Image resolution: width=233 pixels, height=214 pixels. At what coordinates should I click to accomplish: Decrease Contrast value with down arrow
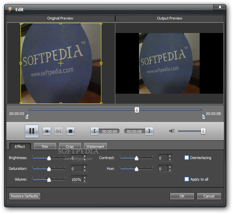(x=170, y=160)
